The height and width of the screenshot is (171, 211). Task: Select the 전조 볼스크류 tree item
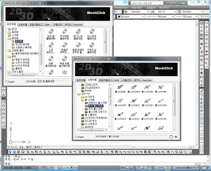95,109
